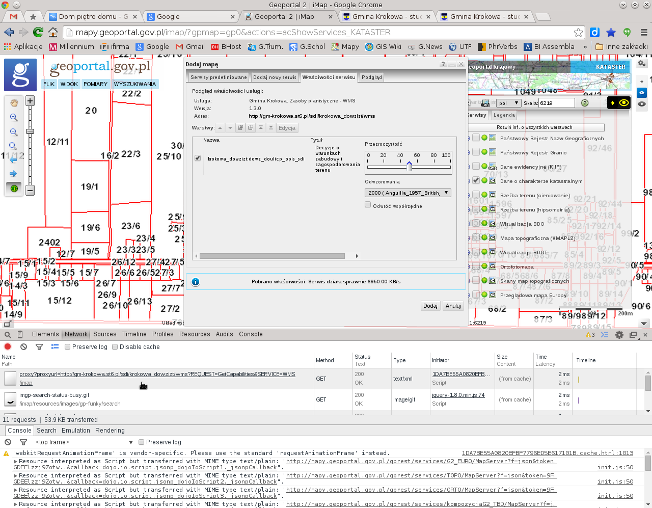Open map settings gear icon
The width and height of the screenshot is (652, 508).
pyautogui.click(x=642, y=64)
